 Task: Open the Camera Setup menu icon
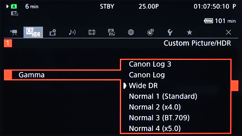(x=14, y=32)
